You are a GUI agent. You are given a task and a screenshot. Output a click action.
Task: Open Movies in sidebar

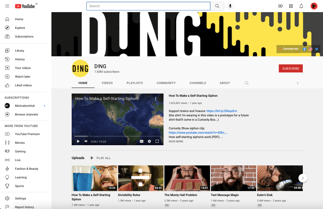pos(24,143)
